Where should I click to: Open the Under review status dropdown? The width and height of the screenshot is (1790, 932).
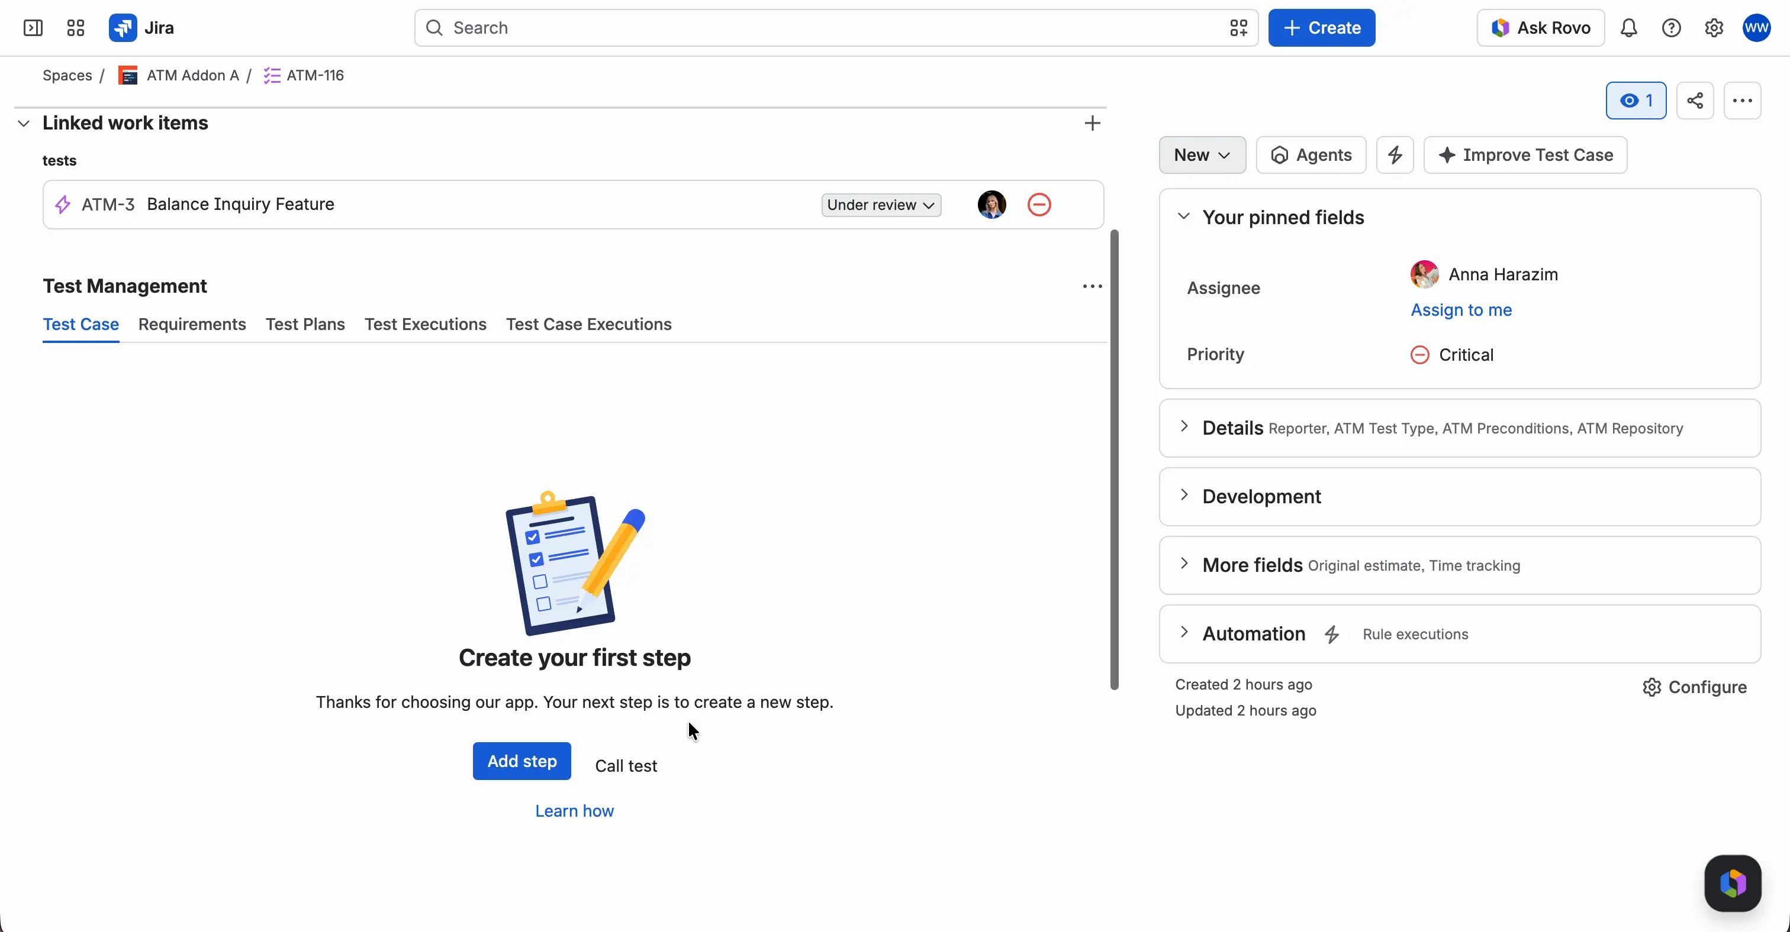pos(881,205)
